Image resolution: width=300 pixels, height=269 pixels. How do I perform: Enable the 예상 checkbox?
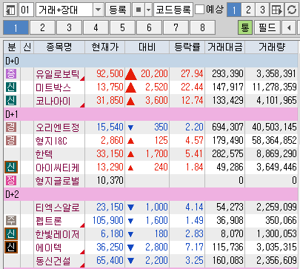[199, 10]
